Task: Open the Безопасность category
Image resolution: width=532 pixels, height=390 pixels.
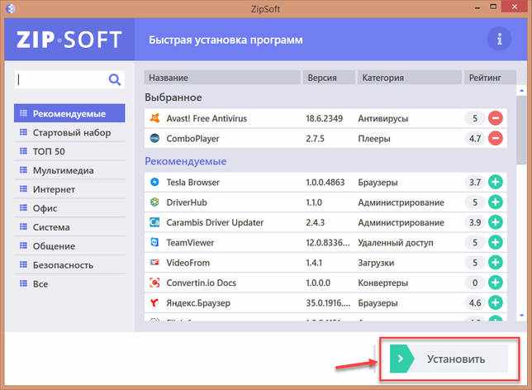Action: [x=69, y=265]
